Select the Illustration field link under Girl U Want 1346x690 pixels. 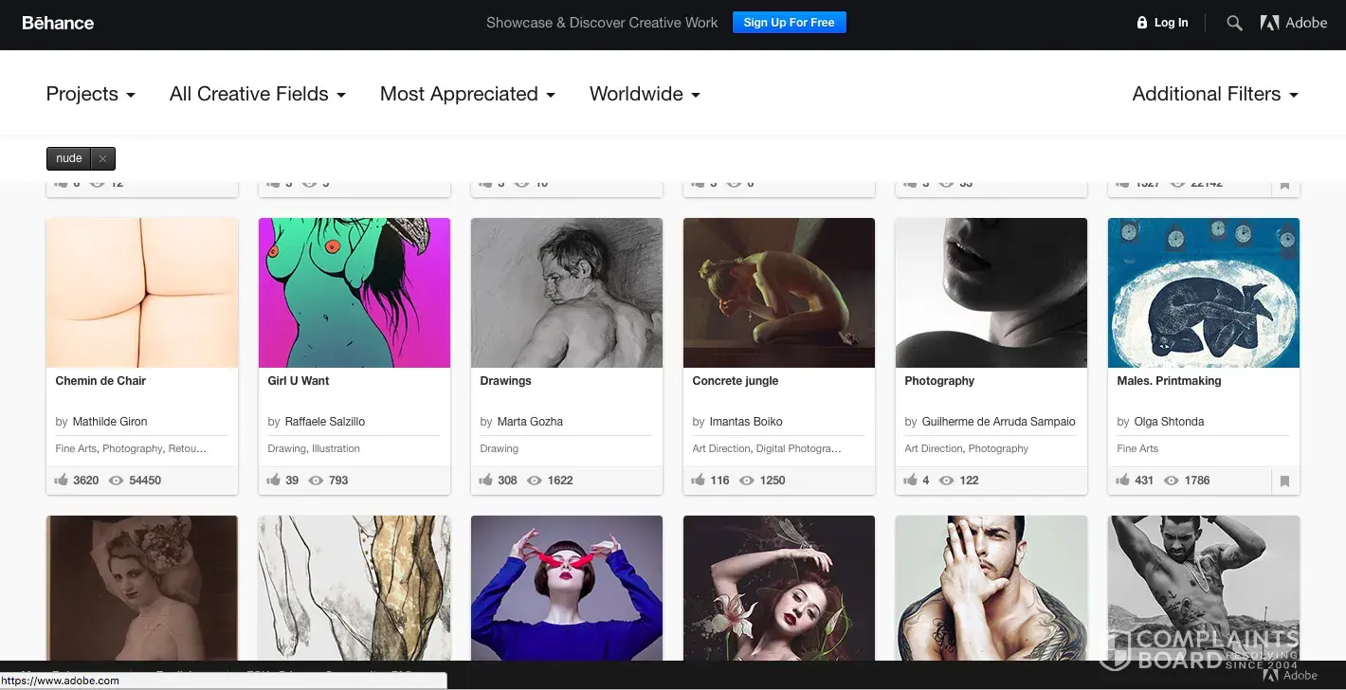336,448
